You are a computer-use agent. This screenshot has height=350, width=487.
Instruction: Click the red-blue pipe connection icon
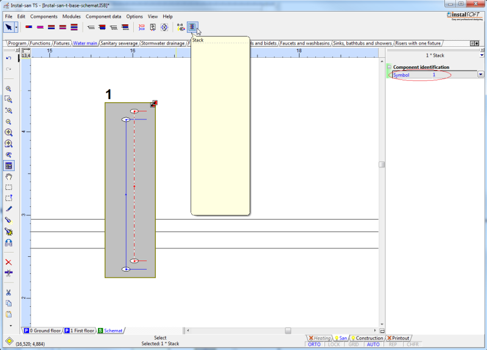pos(142,27)
